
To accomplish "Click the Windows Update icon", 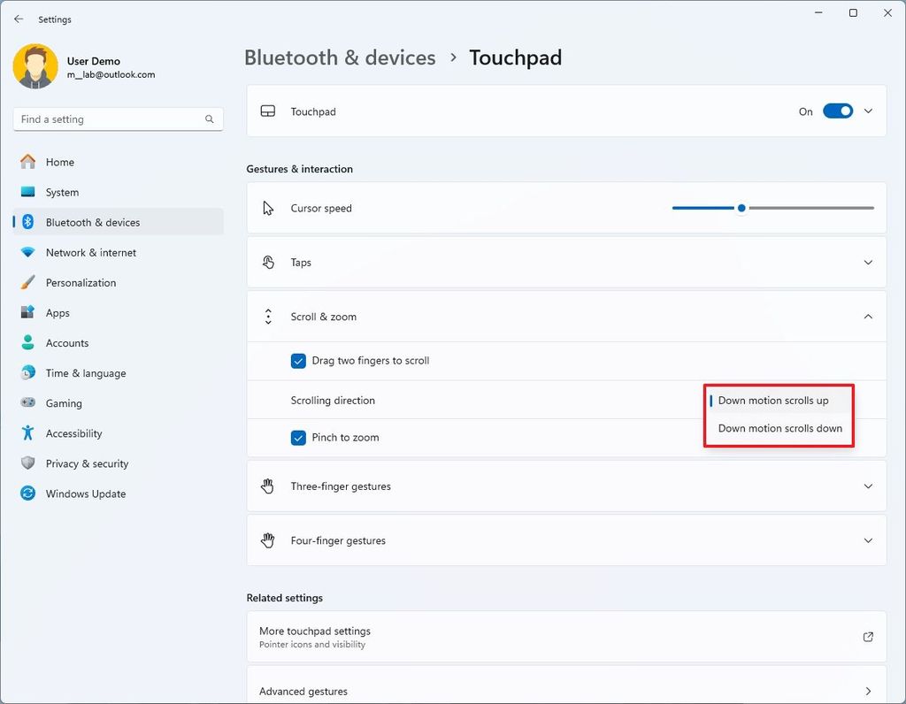I will 27,494.
